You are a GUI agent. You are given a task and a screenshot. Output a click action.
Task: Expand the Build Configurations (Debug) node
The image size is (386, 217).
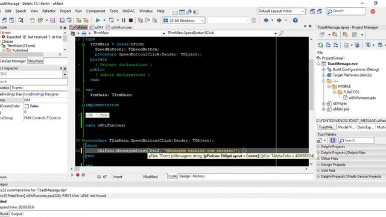point(324,70)
